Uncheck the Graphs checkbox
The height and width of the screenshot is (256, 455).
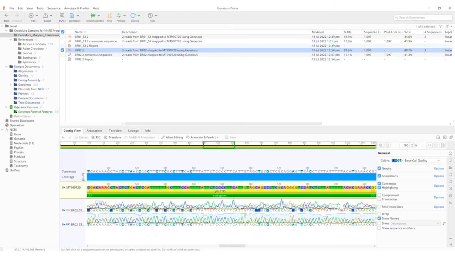click(x=379, y=168)
